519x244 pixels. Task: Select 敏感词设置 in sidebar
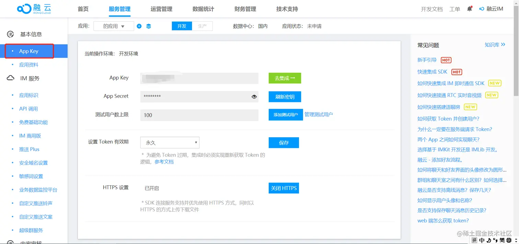point(31,176)
